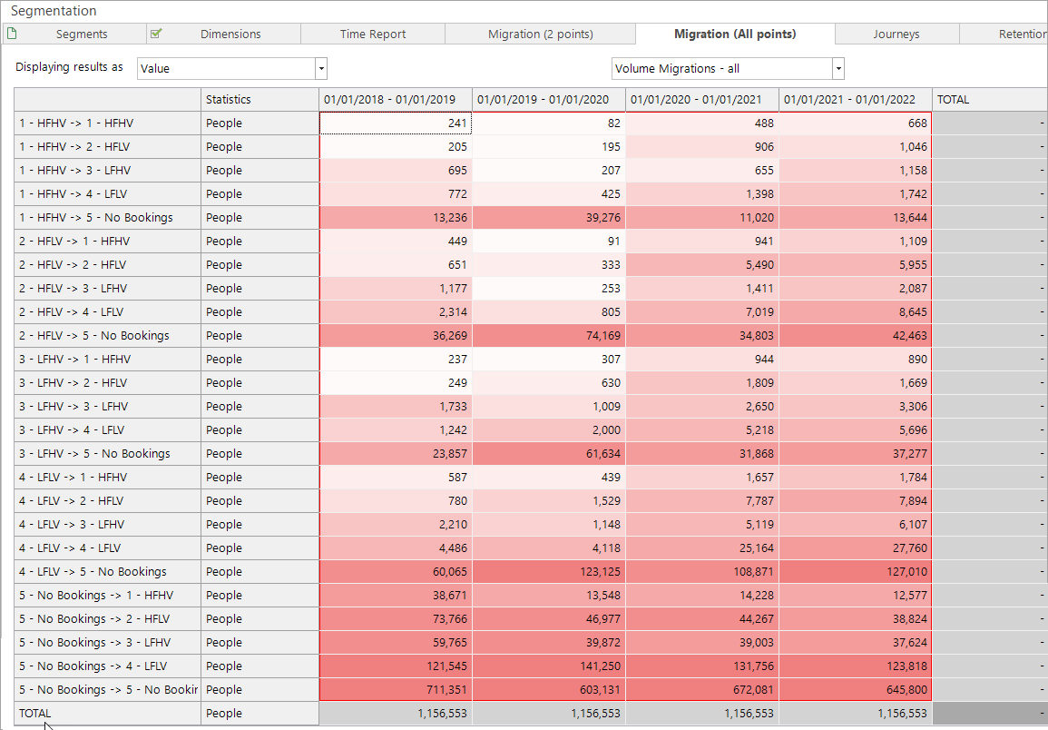Image resolution: width=1048 pixels, height=730 pixels.
Task: Click the cell with value 127,010
Action: click(856, 571)
